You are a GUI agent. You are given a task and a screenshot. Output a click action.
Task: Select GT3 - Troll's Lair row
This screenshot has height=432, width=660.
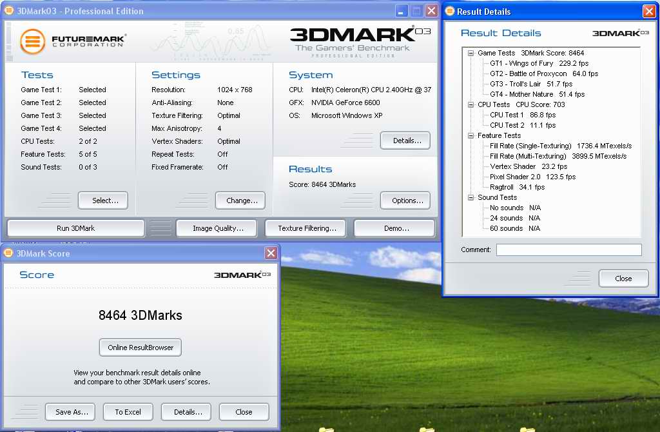[x=531, y=84]
